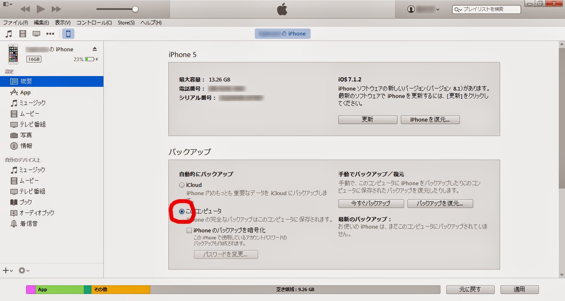Adjust the volume slider knob
The width and height of the screenshot is (565, 301).
[135, 9]
